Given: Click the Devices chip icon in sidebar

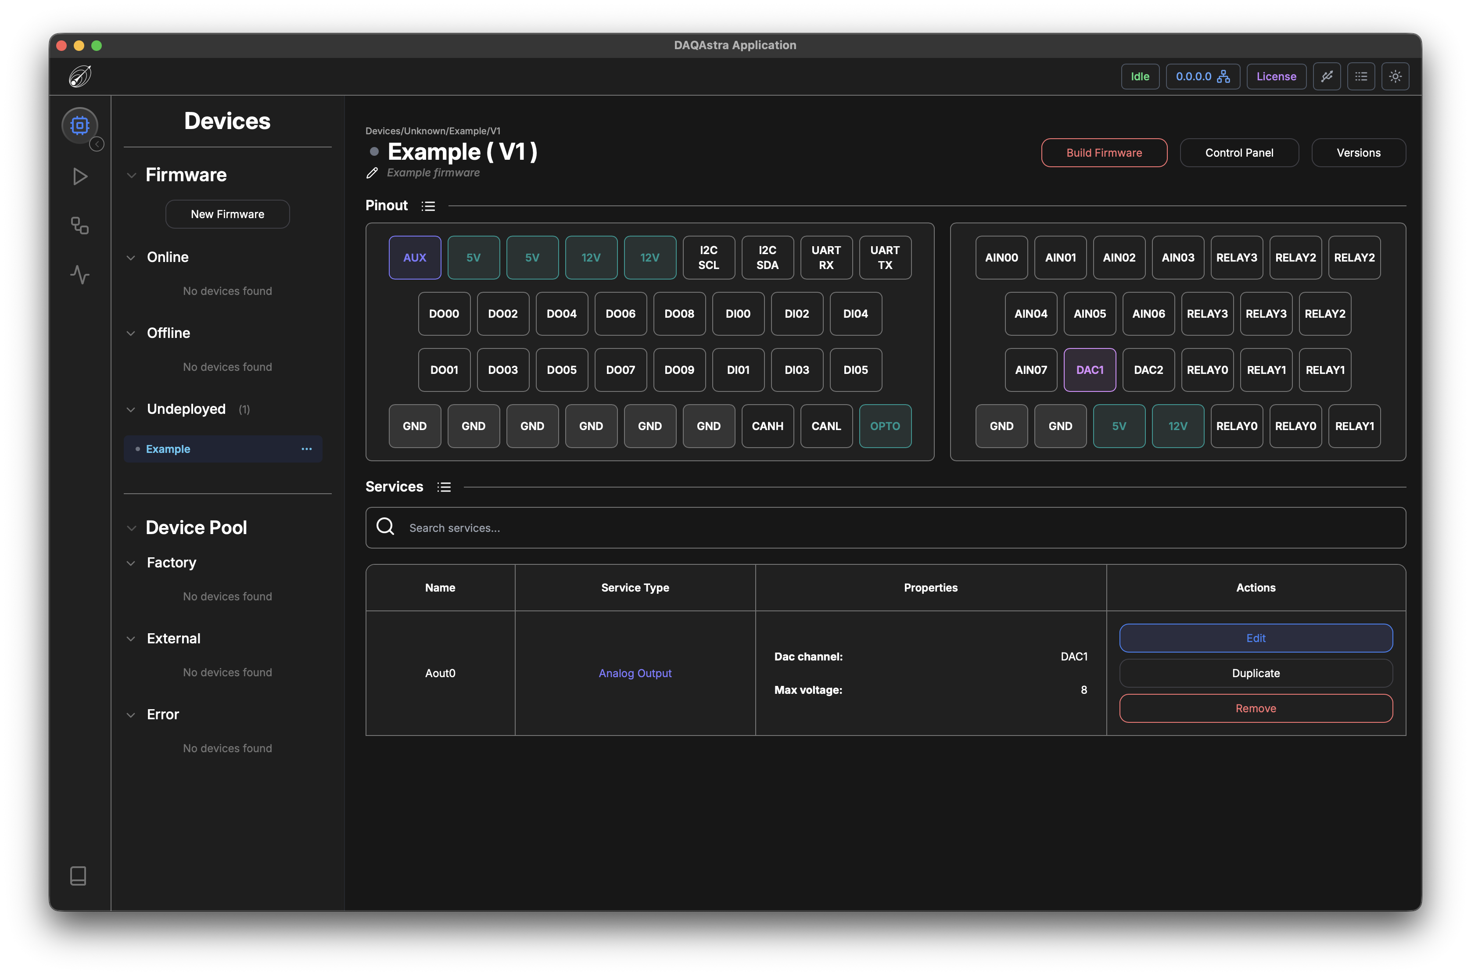Looking at the screenshot, I should coord(79,125).
